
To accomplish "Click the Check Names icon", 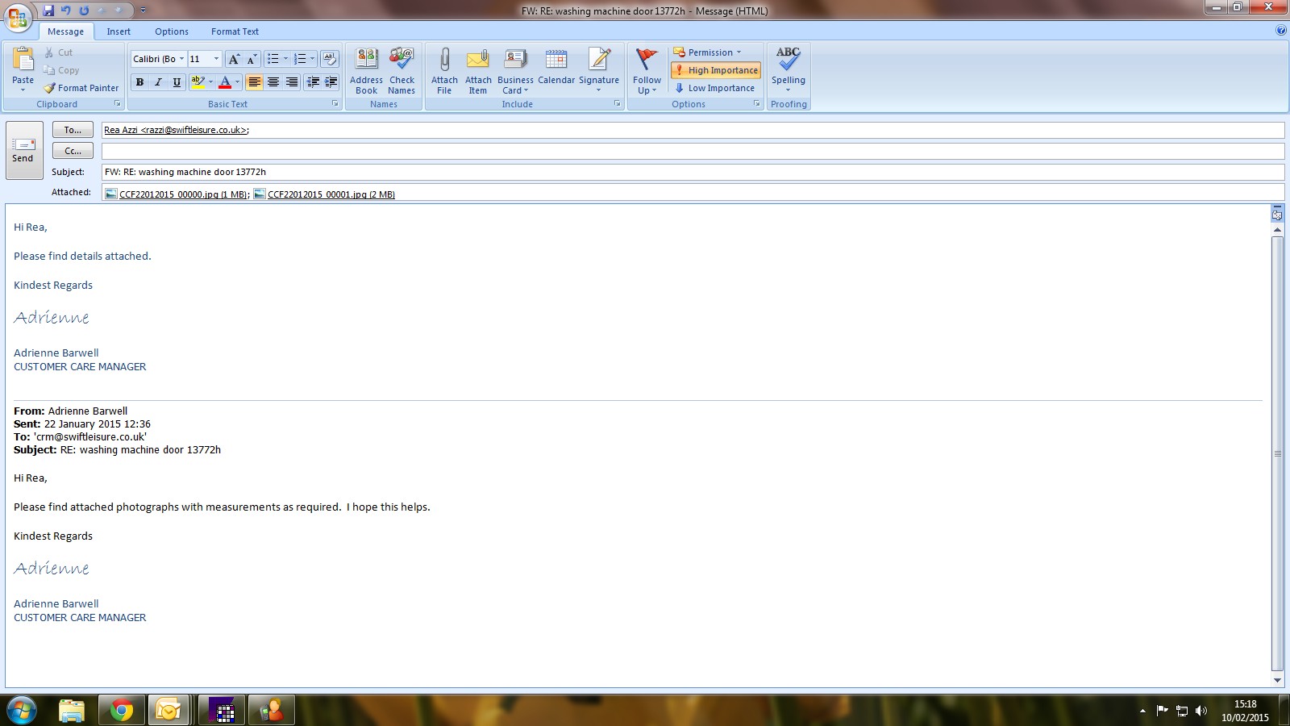I will tap(402, 70).
